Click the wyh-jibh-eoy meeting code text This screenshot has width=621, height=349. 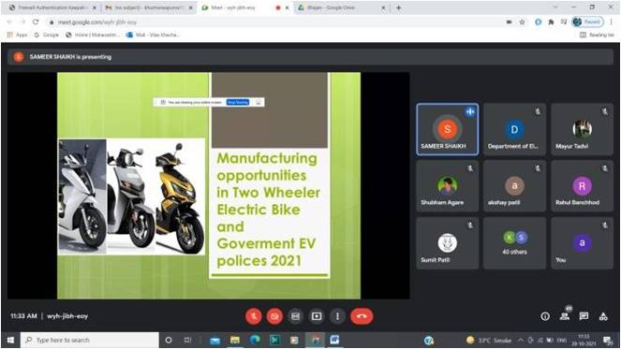[x=67, y=316]
